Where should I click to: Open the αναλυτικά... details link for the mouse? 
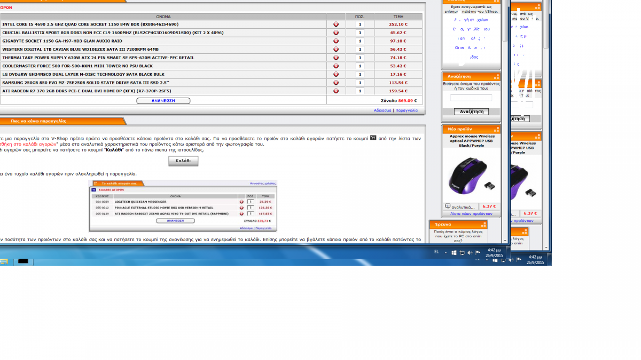463,207
